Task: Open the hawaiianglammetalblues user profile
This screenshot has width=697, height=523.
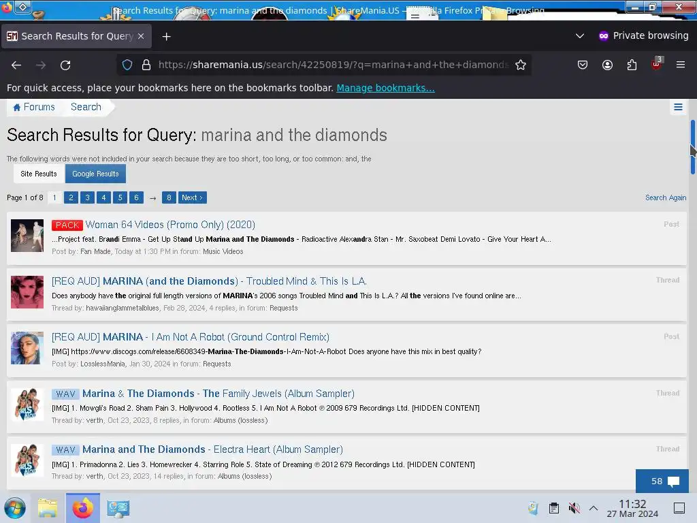Action: pos(123,308)
